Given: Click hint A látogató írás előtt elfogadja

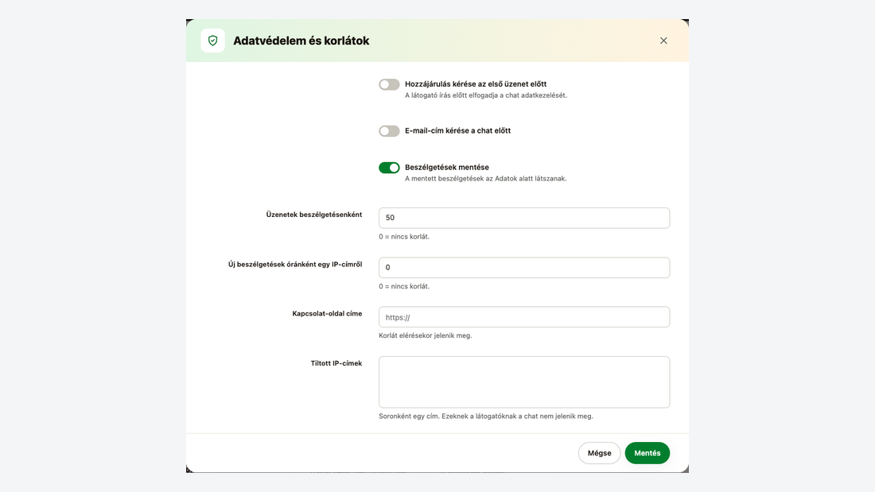Looking at the screenshot, I should point(485,95).
